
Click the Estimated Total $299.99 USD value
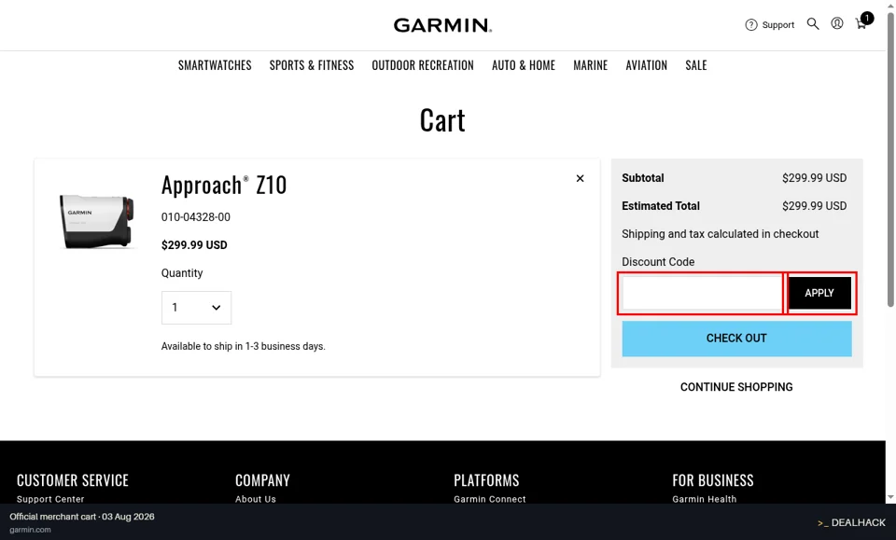[x=814, y=206]
